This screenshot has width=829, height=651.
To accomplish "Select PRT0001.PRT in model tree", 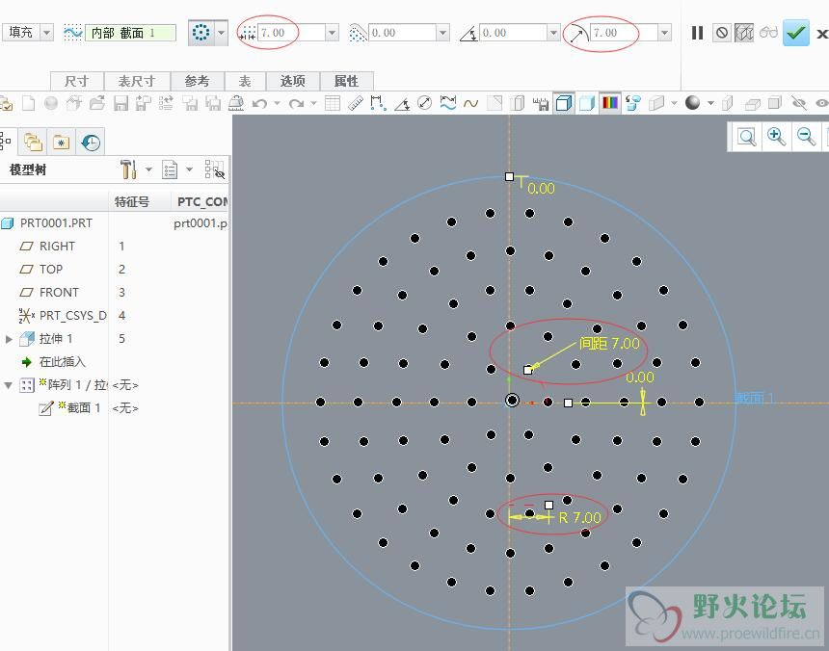I will click(x=56, y=223).
